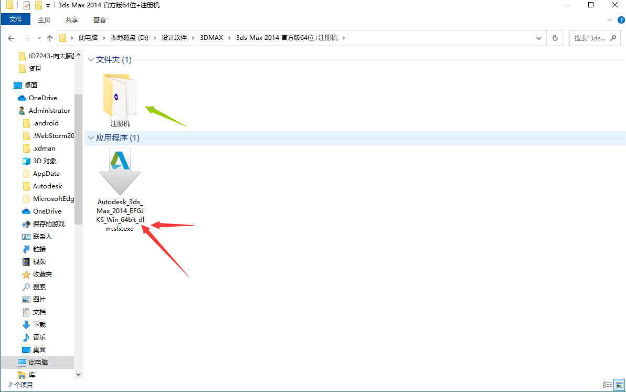Select ID7243 folder in navigation pane
This screenshot has width=626, height=392.
[46, 56]
